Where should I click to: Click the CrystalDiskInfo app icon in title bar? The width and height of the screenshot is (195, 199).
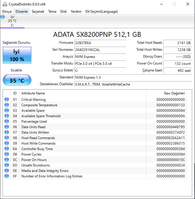pyautogui.click(x=5, y=4)
